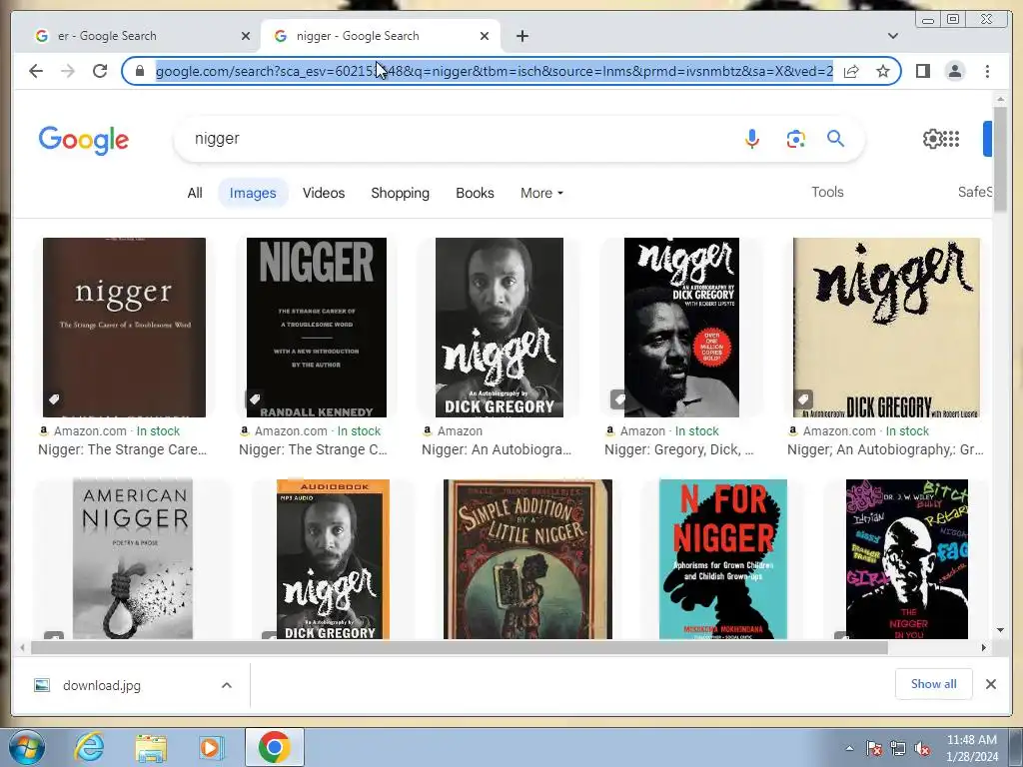Submit search with the magnifier icon

(836, 138)
